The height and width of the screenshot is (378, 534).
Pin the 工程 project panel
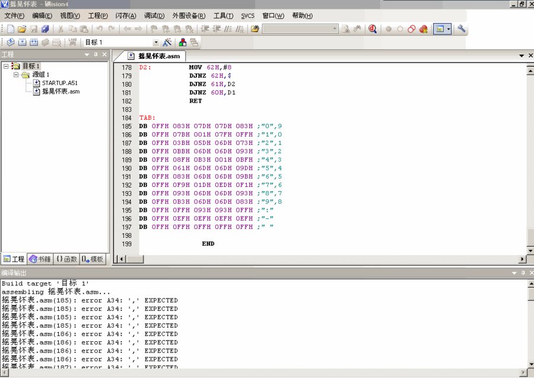click(x=96, y=55)
